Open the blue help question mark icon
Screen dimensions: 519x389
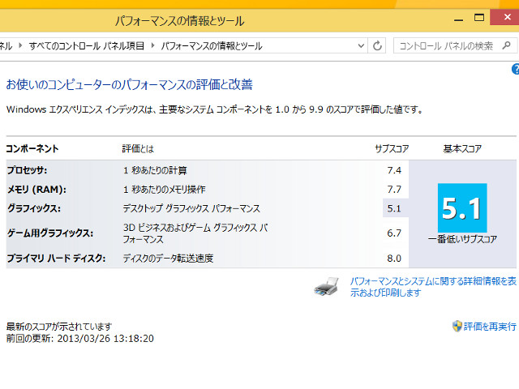pos(516,70)
